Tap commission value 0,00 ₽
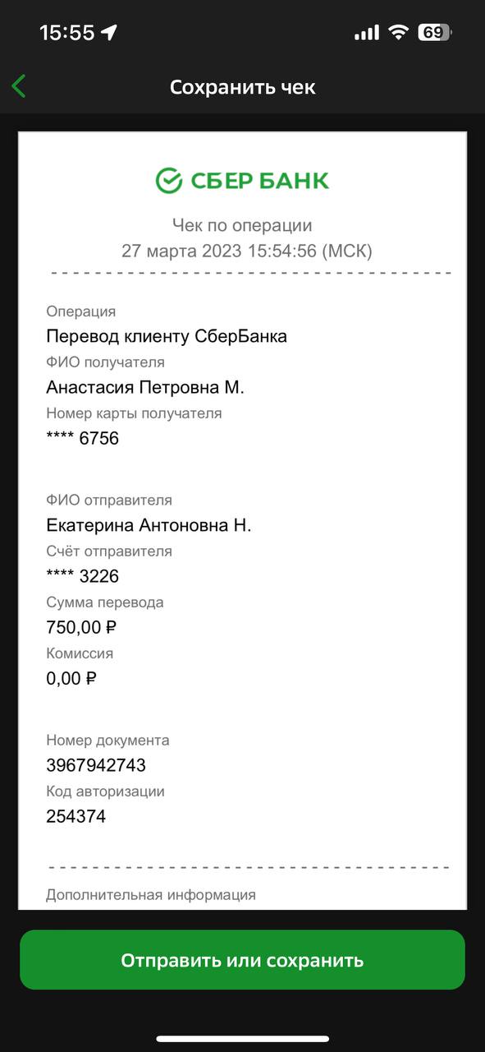The width and height of the screenshot is (485, 1052). click(71, 679)
